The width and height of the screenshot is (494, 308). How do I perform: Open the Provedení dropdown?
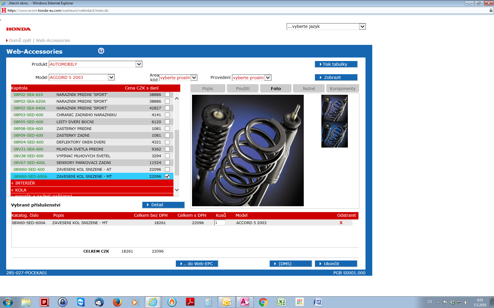[x=252, y=78]
